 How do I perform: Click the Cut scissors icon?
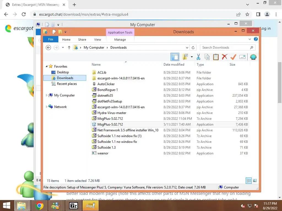pyautogui.click(x=198, y=57)
